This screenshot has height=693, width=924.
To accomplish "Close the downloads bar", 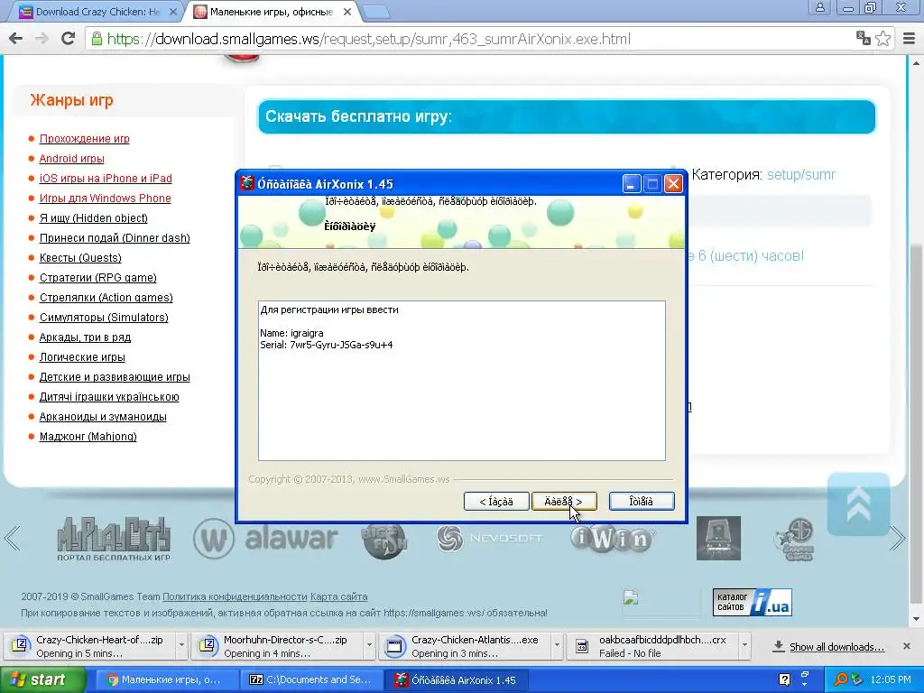I will 907,646.
